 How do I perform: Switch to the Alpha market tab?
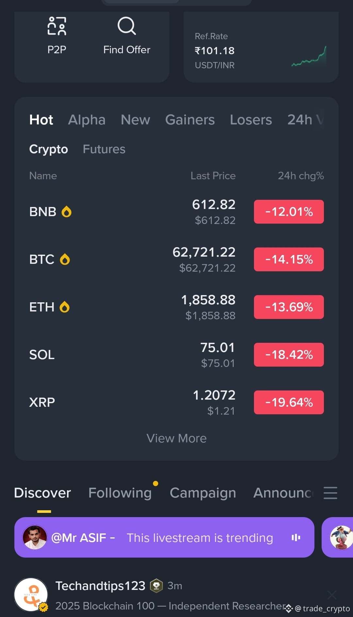point(87,120)
